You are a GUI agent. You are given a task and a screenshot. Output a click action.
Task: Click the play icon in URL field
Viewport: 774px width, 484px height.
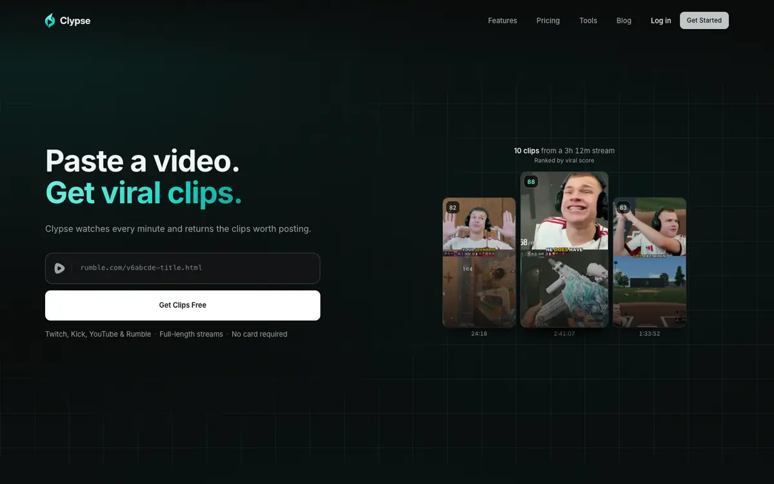(59, 268)
